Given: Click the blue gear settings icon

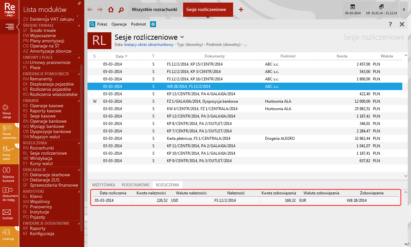Looking at the screenshot, I should (x=153, y=24).
